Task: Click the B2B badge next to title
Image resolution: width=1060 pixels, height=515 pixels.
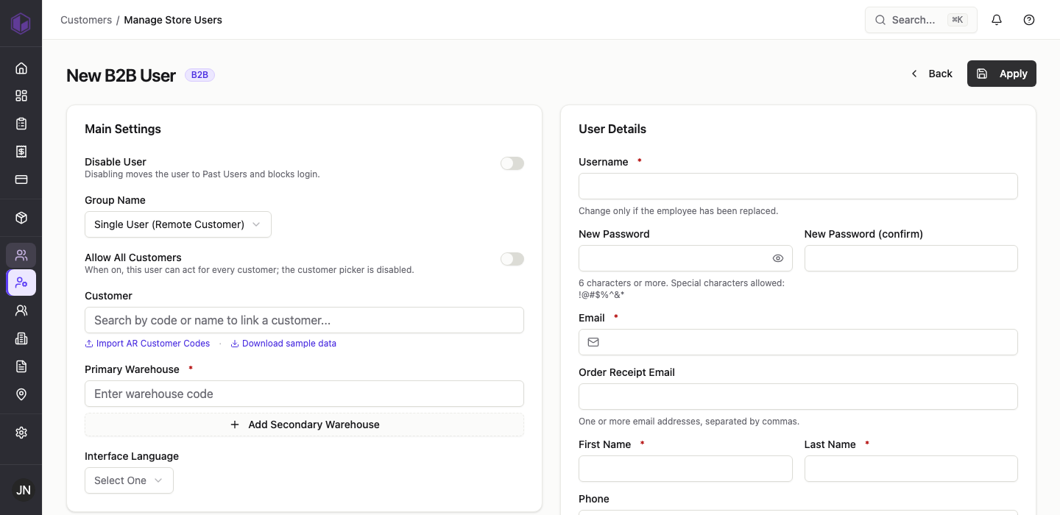Action: [199, 75]
